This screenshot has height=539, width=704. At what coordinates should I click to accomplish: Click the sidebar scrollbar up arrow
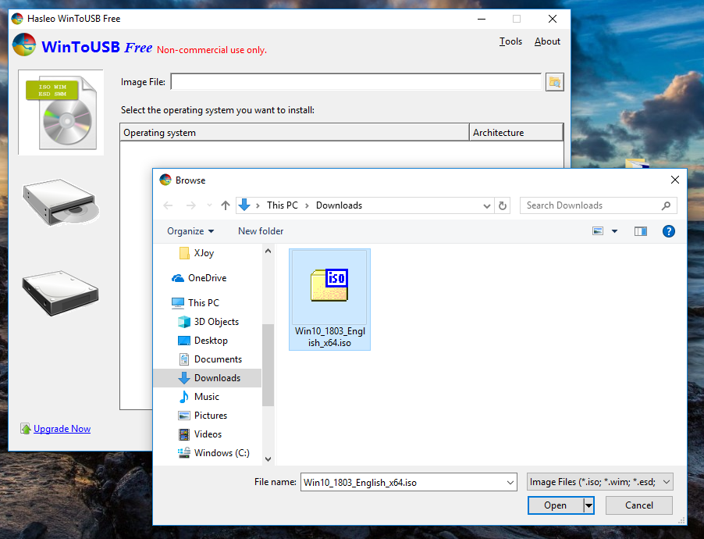[x=268, y=252]
